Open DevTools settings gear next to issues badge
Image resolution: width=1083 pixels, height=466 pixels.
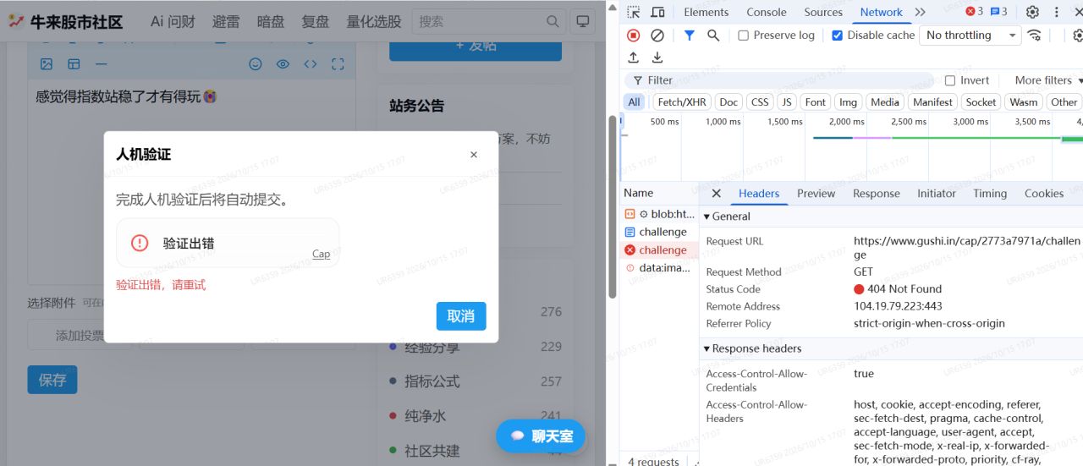[x=1032, y=12]
